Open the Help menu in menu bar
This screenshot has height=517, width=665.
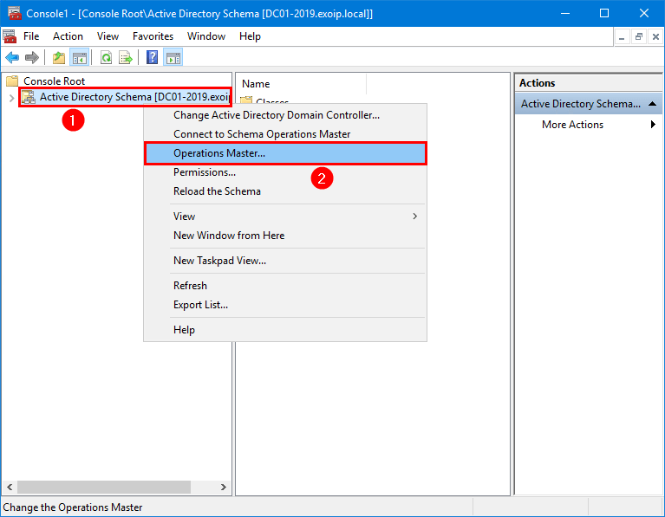(250, 36)
